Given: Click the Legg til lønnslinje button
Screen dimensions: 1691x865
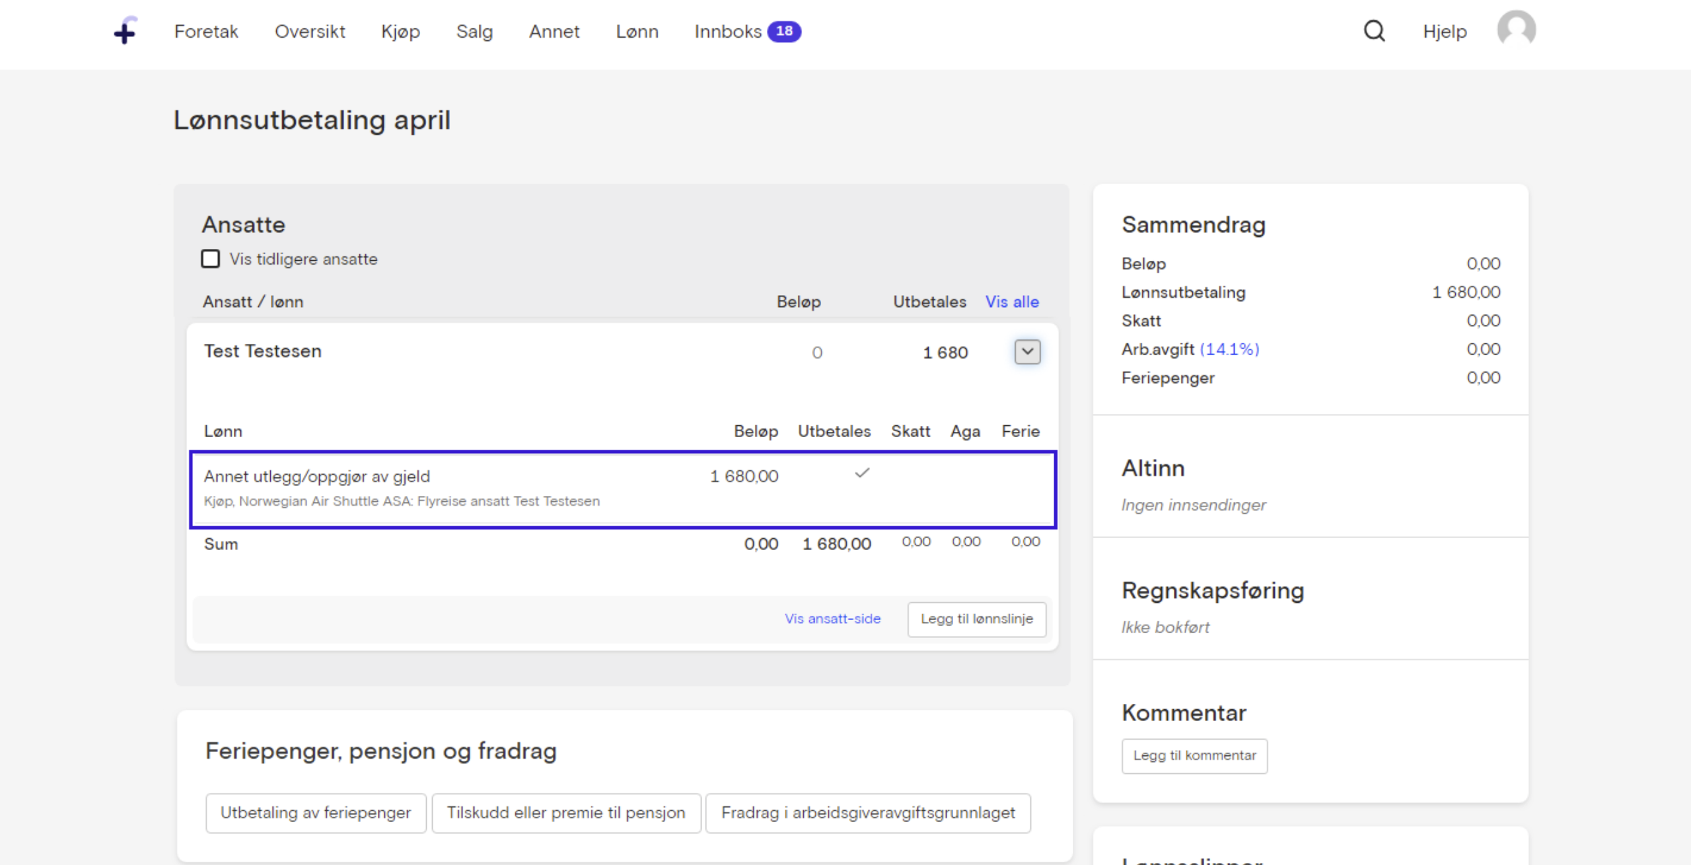Looking at the screenshot, I should (976, 619).
